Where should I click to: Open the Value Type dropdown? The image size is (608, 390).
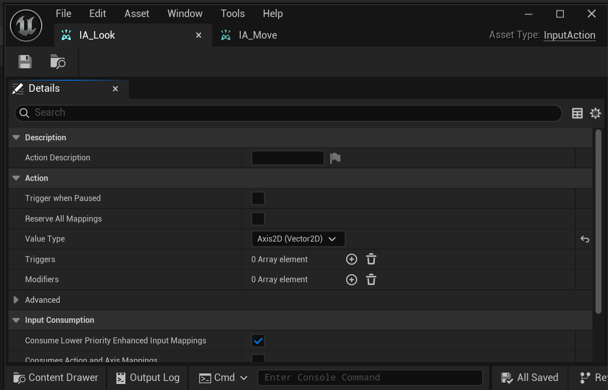tap(298, 239)
